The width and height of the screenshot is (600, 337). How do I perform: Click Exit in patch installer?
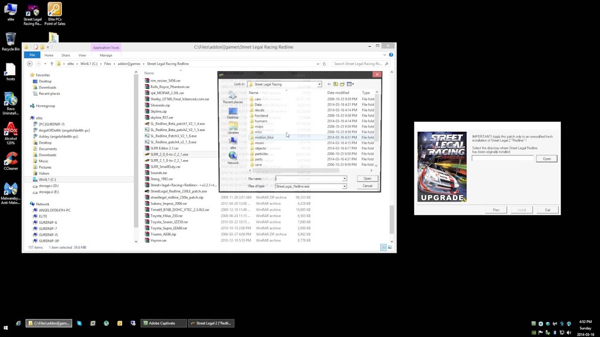point(547,210)
